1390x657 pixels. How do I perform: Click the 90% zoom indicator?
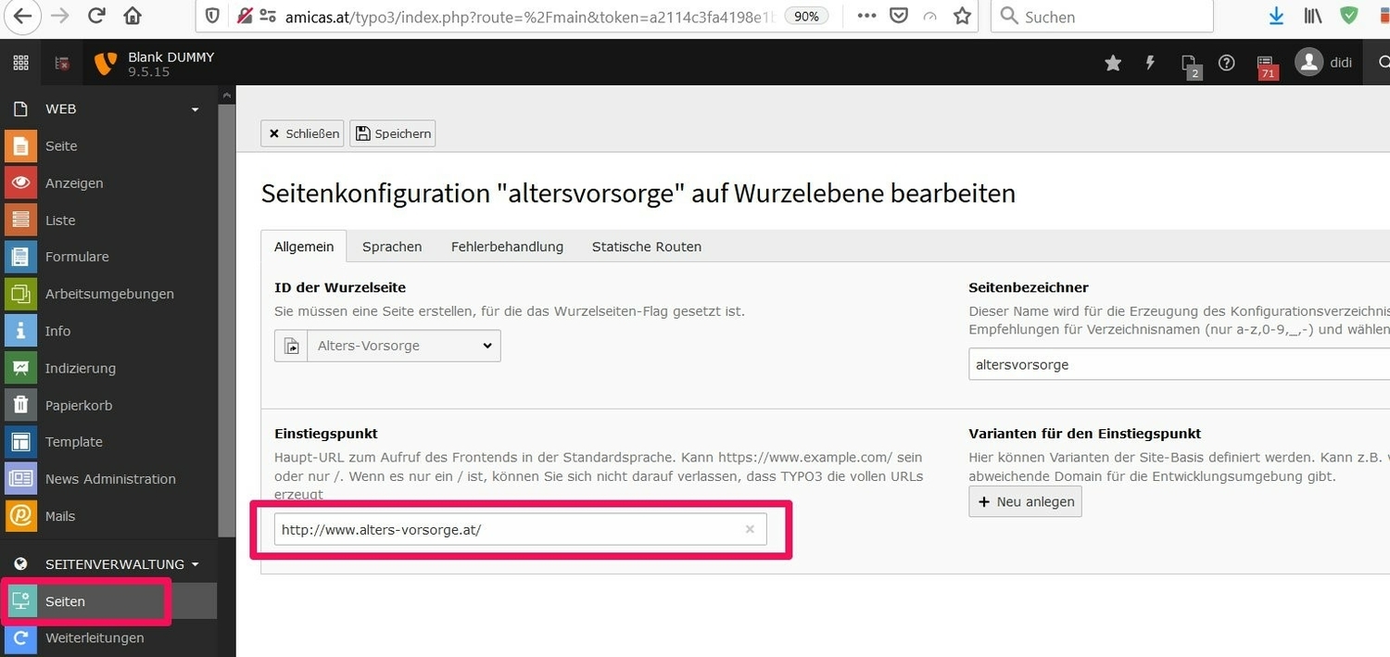[x=807, y=16]
